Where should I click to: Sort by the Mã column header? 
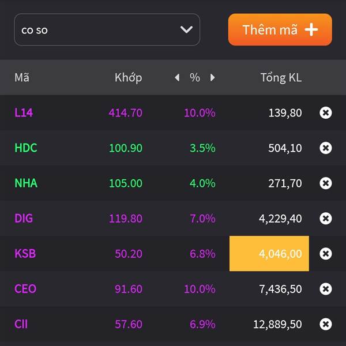coord(22,77)
